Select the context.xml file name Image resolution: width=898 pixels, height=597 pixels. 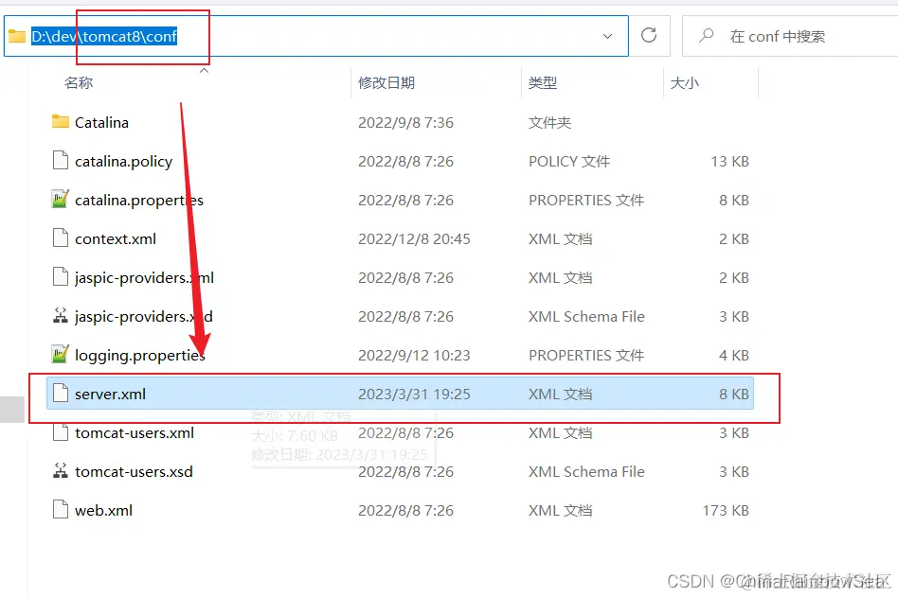coord(116,238)
